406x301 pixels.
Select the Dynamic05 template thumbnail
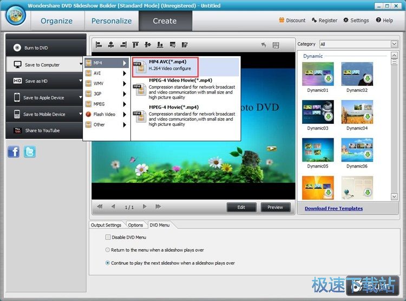pos(318,150)
